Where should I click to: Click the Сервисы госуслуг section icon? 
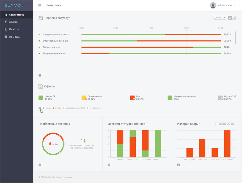click(41, 18)
